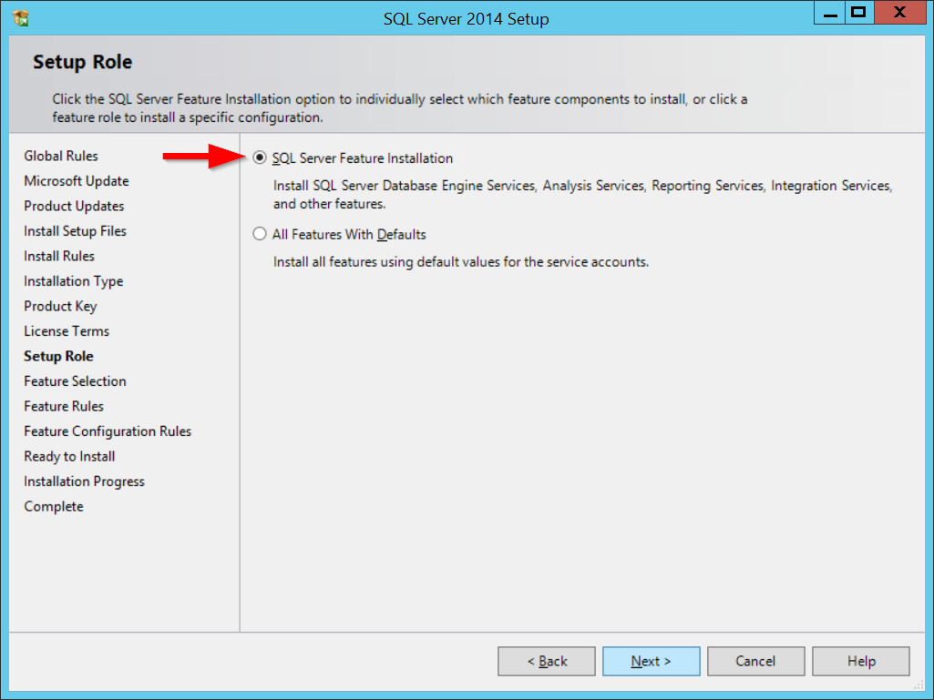The image size is (934, 700).
Task: Click the Next button
Action: tap(651, 662)
